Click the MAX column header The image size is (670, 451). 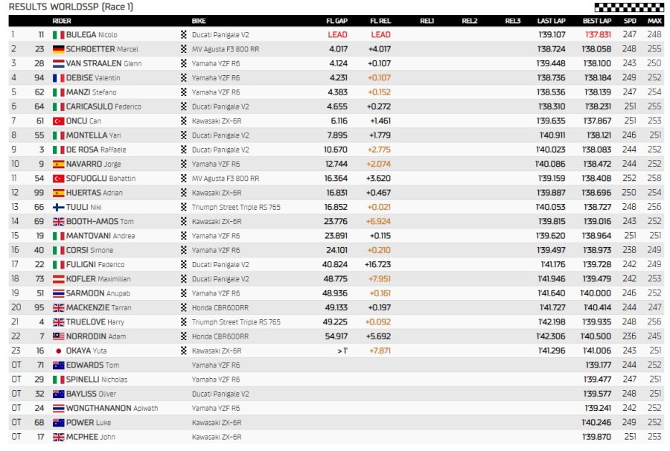pos(654,21)
